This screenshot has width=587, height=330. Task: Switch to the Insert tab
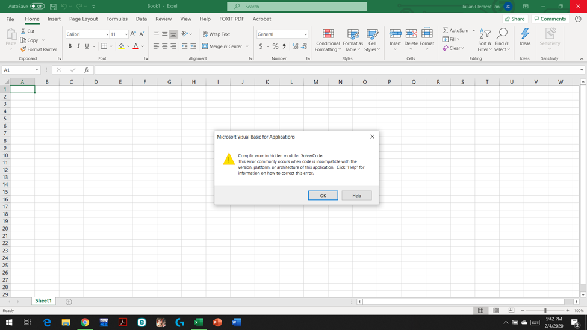(54, 19)
